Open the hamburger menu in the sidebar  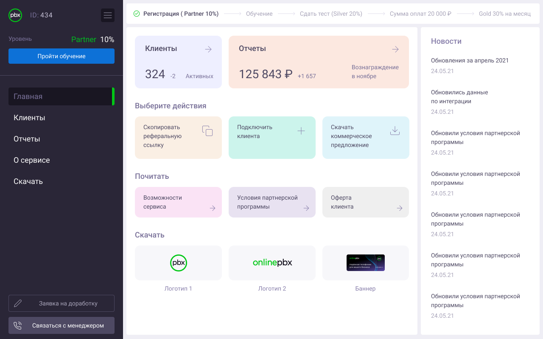(108, 15)
